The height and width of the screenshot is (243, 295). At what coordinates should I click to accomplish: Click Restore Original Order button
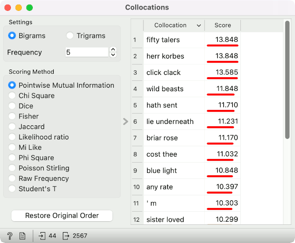click(x=62, y=216)
